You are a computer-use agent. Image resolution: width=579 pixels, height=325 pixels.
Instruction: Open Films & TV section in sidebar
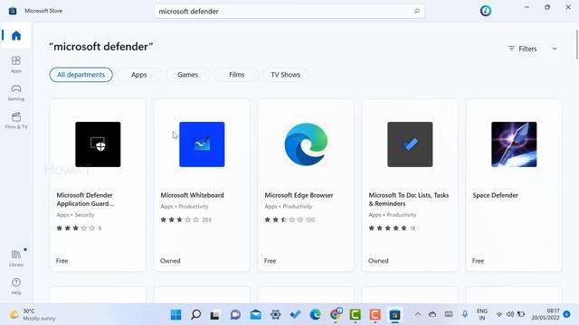point(16,120)
